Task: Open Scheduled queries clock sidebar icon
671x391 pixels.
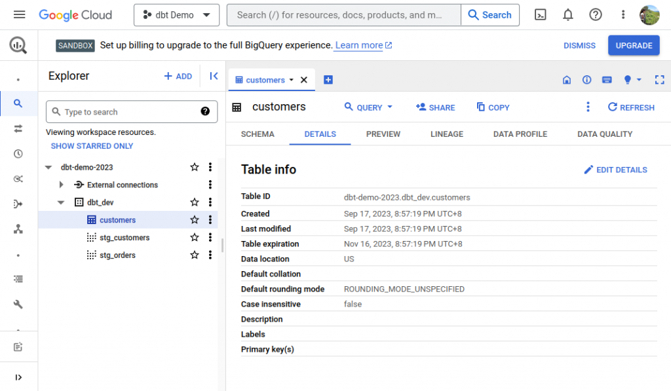Action: pyautogui.click(x=18, y=153)
